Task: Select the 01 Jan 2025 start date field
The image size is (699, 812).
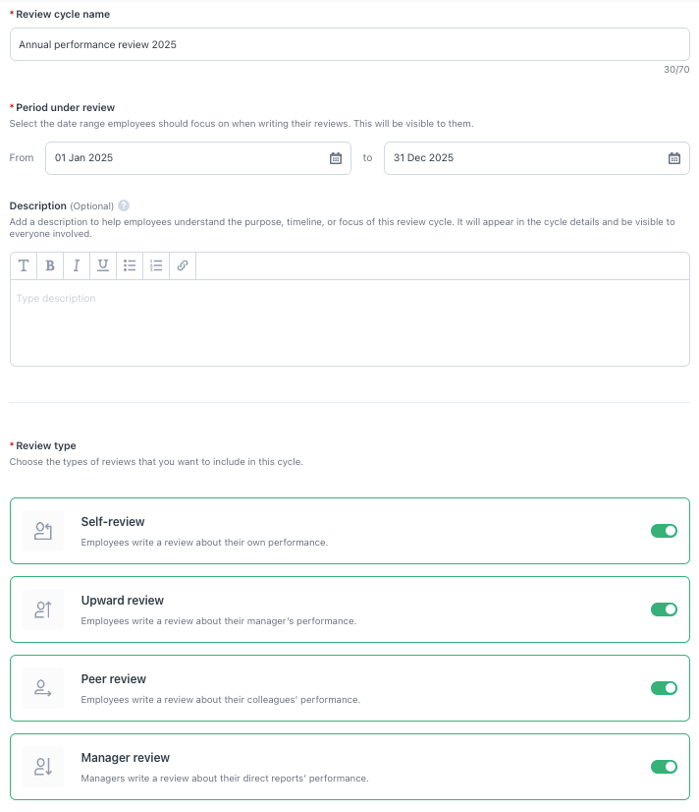Action: (x=187, y=158)
